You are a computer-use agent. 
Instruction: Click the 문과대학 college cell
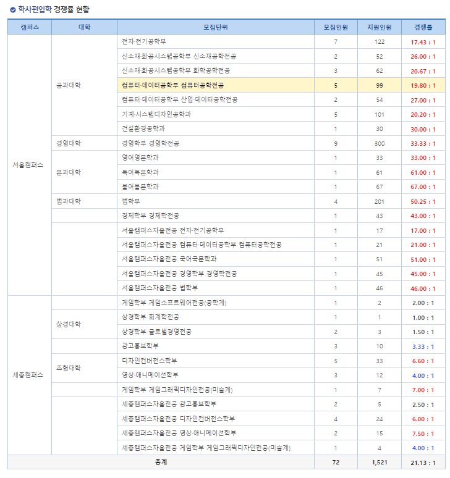85,172
